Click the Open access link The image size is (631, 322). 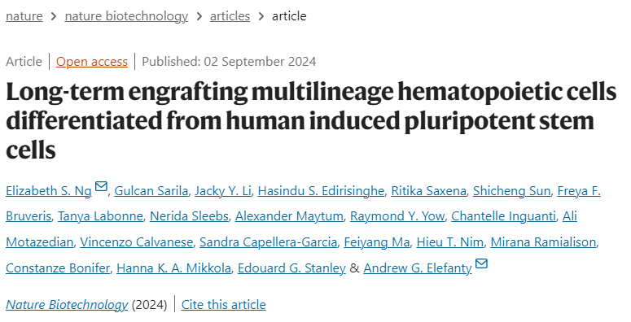coord(92,62)
